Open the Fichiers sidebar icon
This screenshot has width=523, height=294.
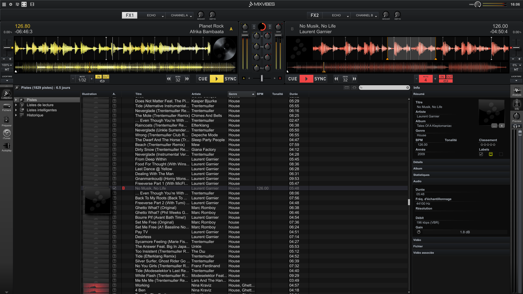click(x=7, y=107)
